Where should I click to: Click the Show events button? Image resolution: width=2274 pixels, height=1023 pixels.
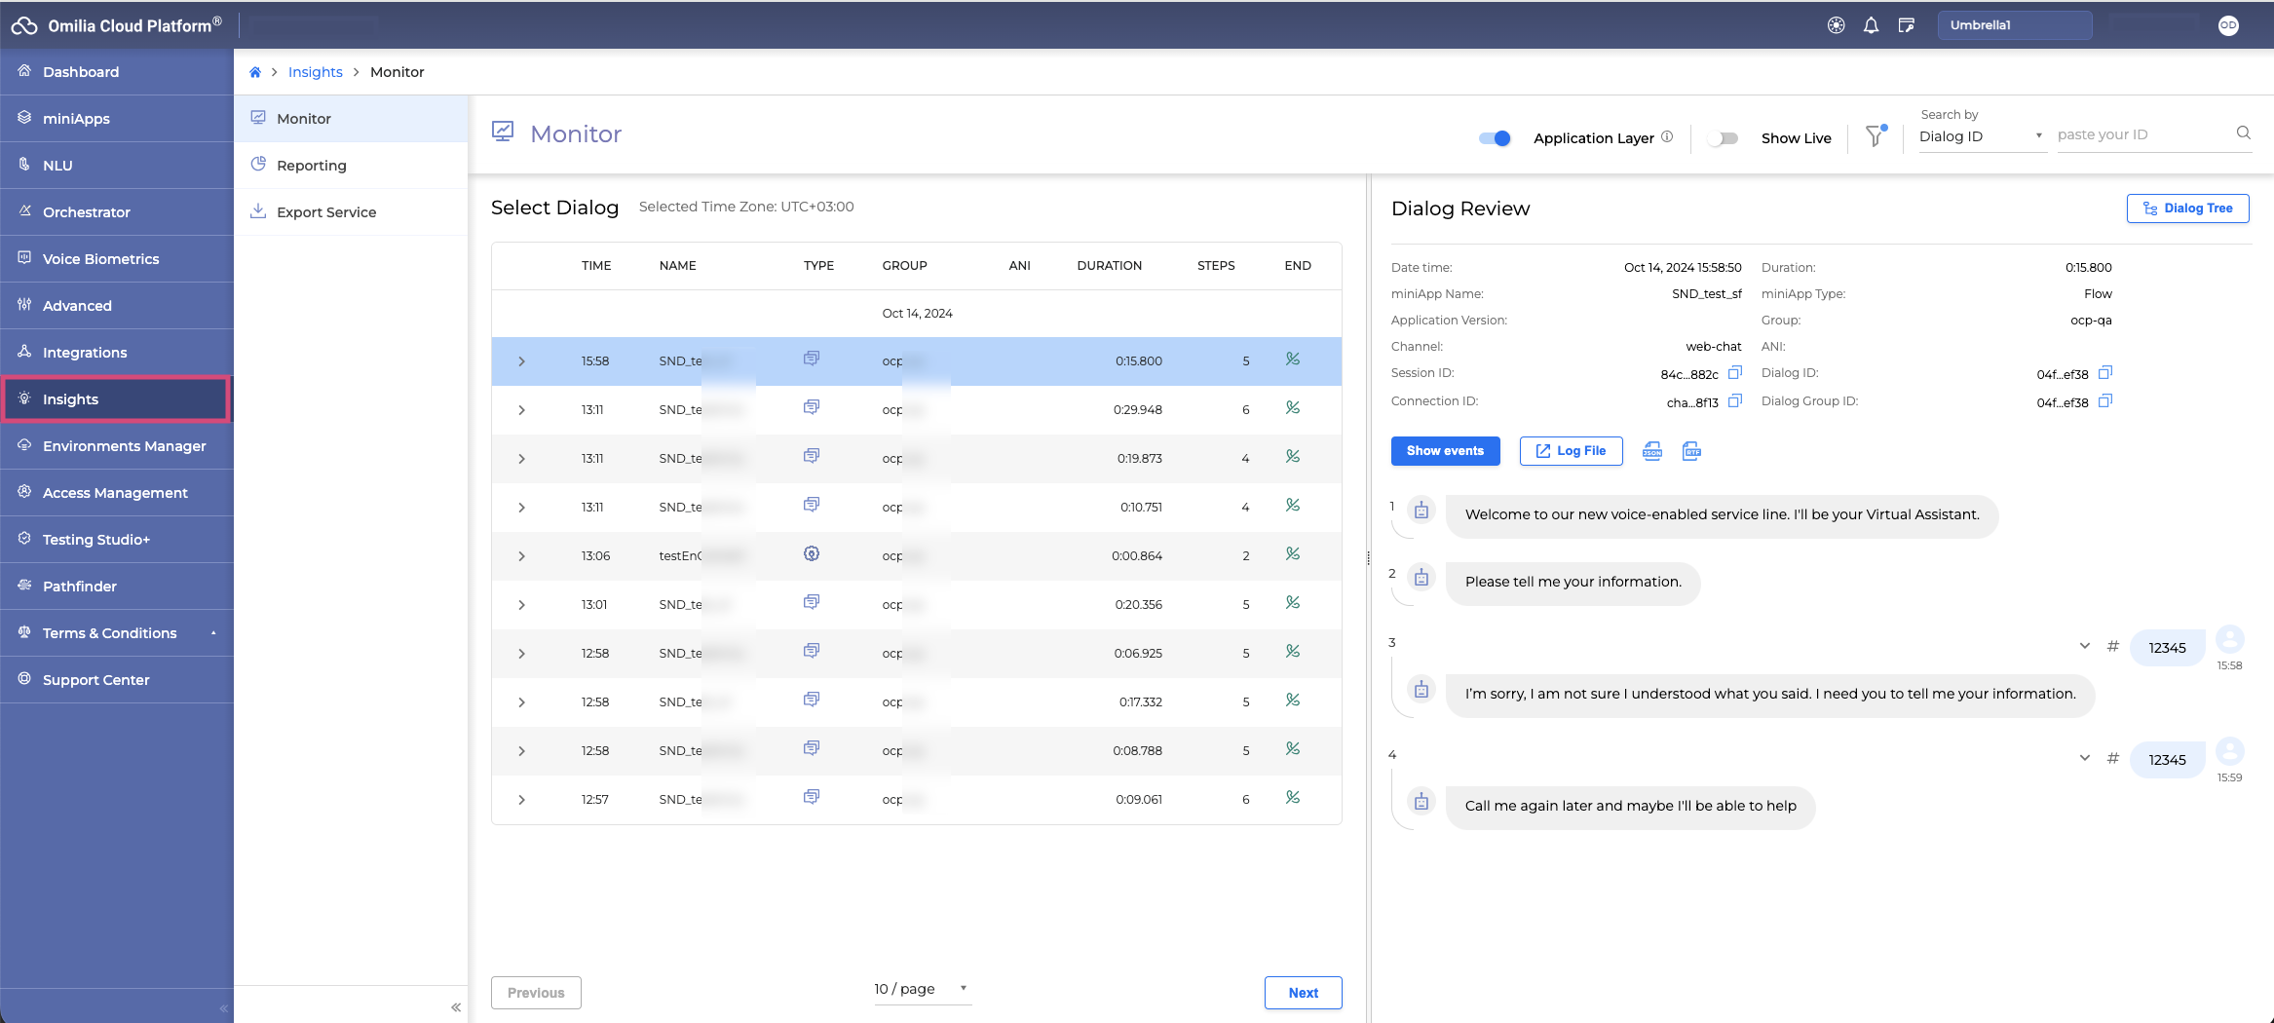tap(1445, 451)
